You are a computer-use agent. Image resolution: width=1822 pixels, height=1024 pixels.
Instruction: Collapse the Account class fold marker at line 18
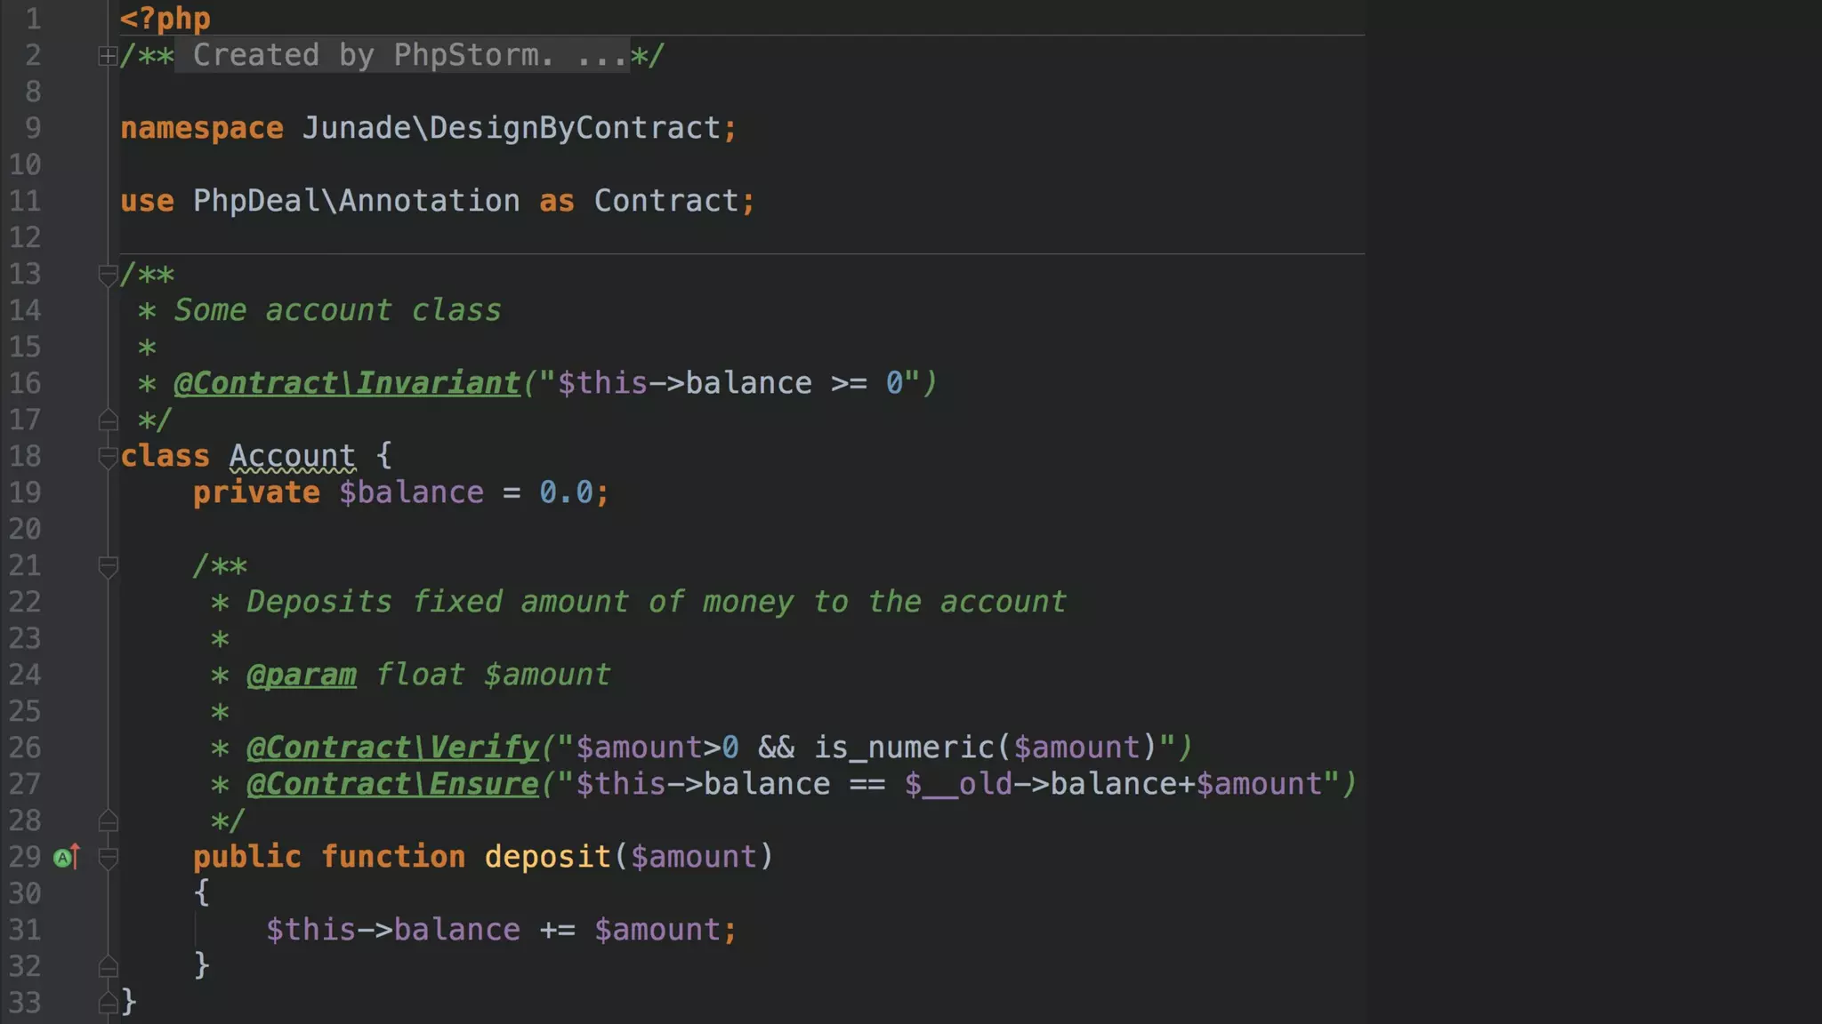[x=108, y=457]
